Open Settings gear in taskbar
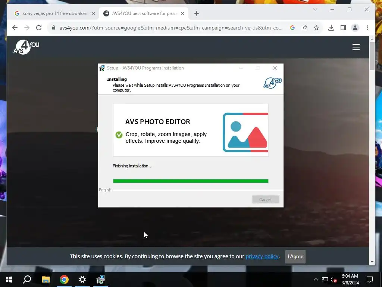The width and height of the screenshot is (382, 287). 82,280
